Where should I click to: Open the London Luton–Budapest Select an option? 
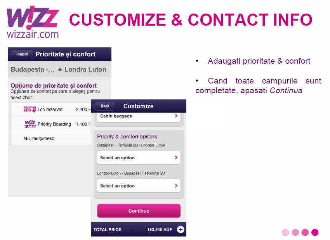[139, 186]
